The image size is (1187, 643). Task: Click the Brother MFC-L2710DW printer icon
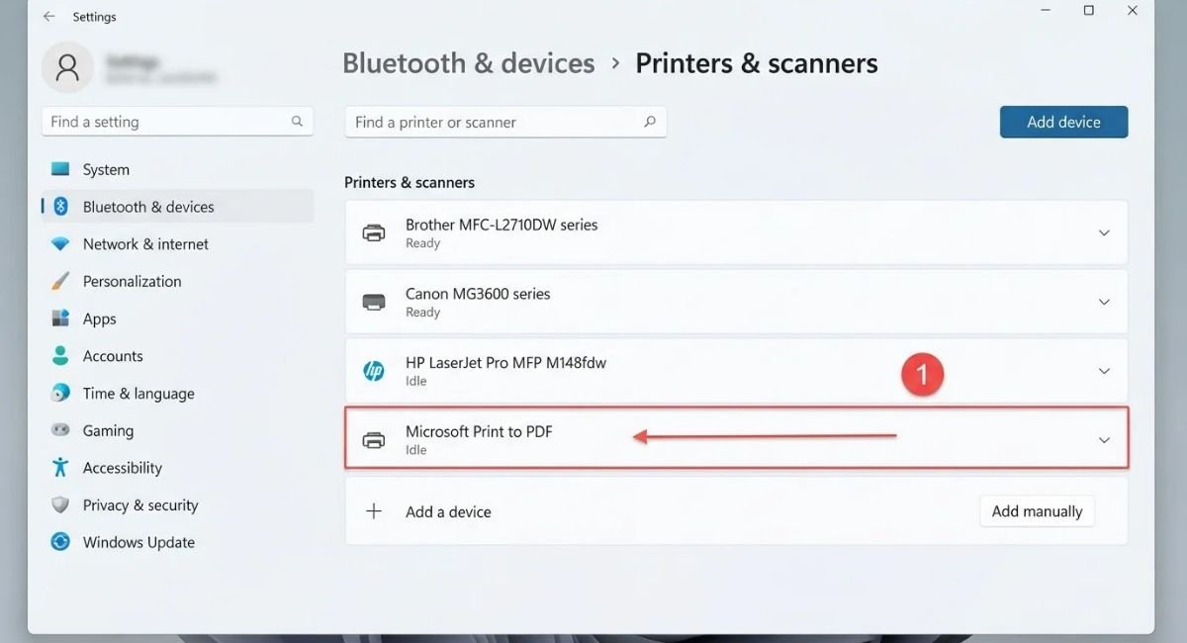[x=374, y=233]
